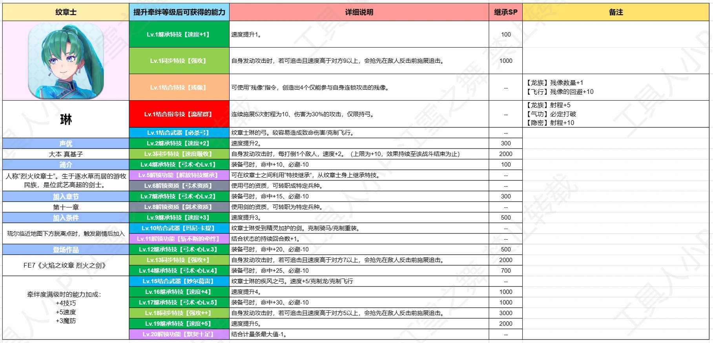Click the Lv.15结合武器【妙尔葛雷】 cell
Viewport: 713px width, 343px height.
(x=179, y=281)
